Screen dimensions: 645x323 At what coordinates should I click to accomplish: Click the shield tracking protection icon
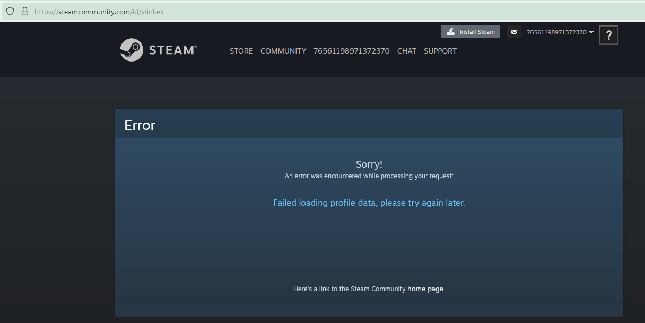(10, 11)
